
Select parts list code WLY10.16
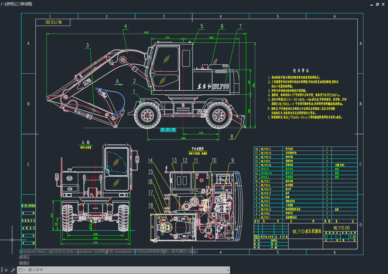click(266, 165)
